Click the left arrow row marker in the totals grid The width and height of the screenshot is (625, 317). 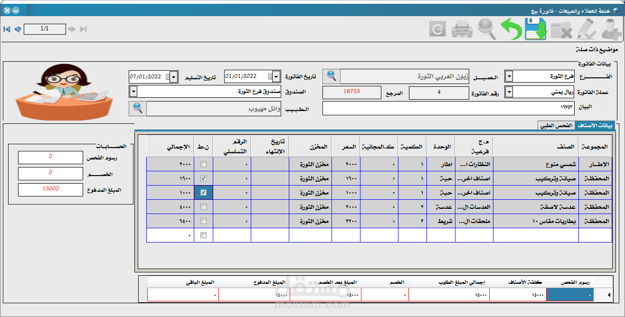(x=610, y=294)
